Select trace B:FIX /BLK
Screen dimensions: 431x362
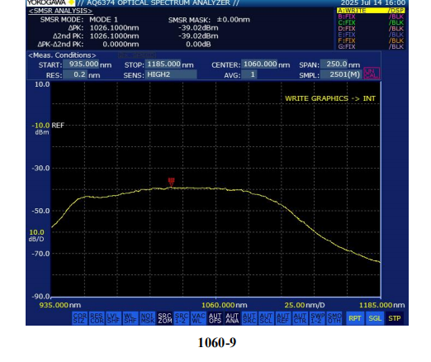tap(371, 17)
